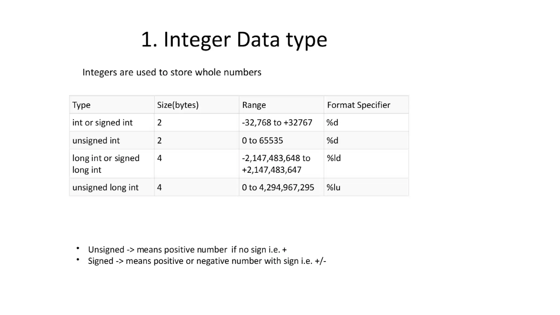Click the 0 to 4,294,967,295 cell
560x315 pixels.
tap(281, 187)
